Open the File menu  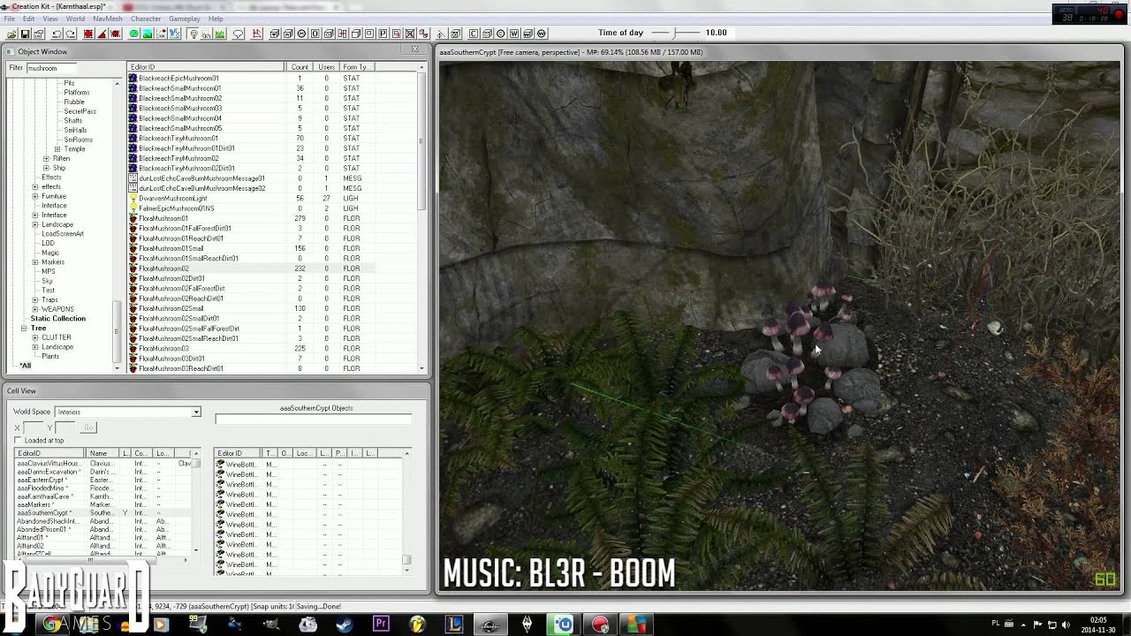click(x=9, y=19)
